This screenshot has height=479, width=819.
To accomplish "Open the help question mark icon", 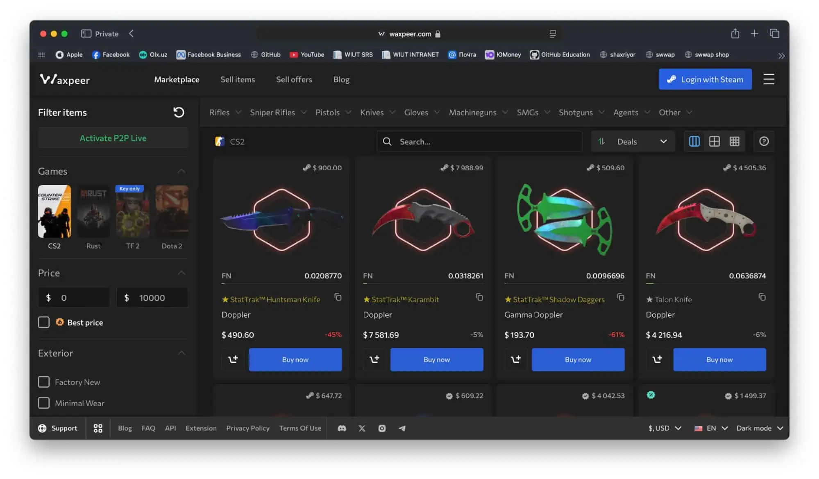I will tap(764, 141).
